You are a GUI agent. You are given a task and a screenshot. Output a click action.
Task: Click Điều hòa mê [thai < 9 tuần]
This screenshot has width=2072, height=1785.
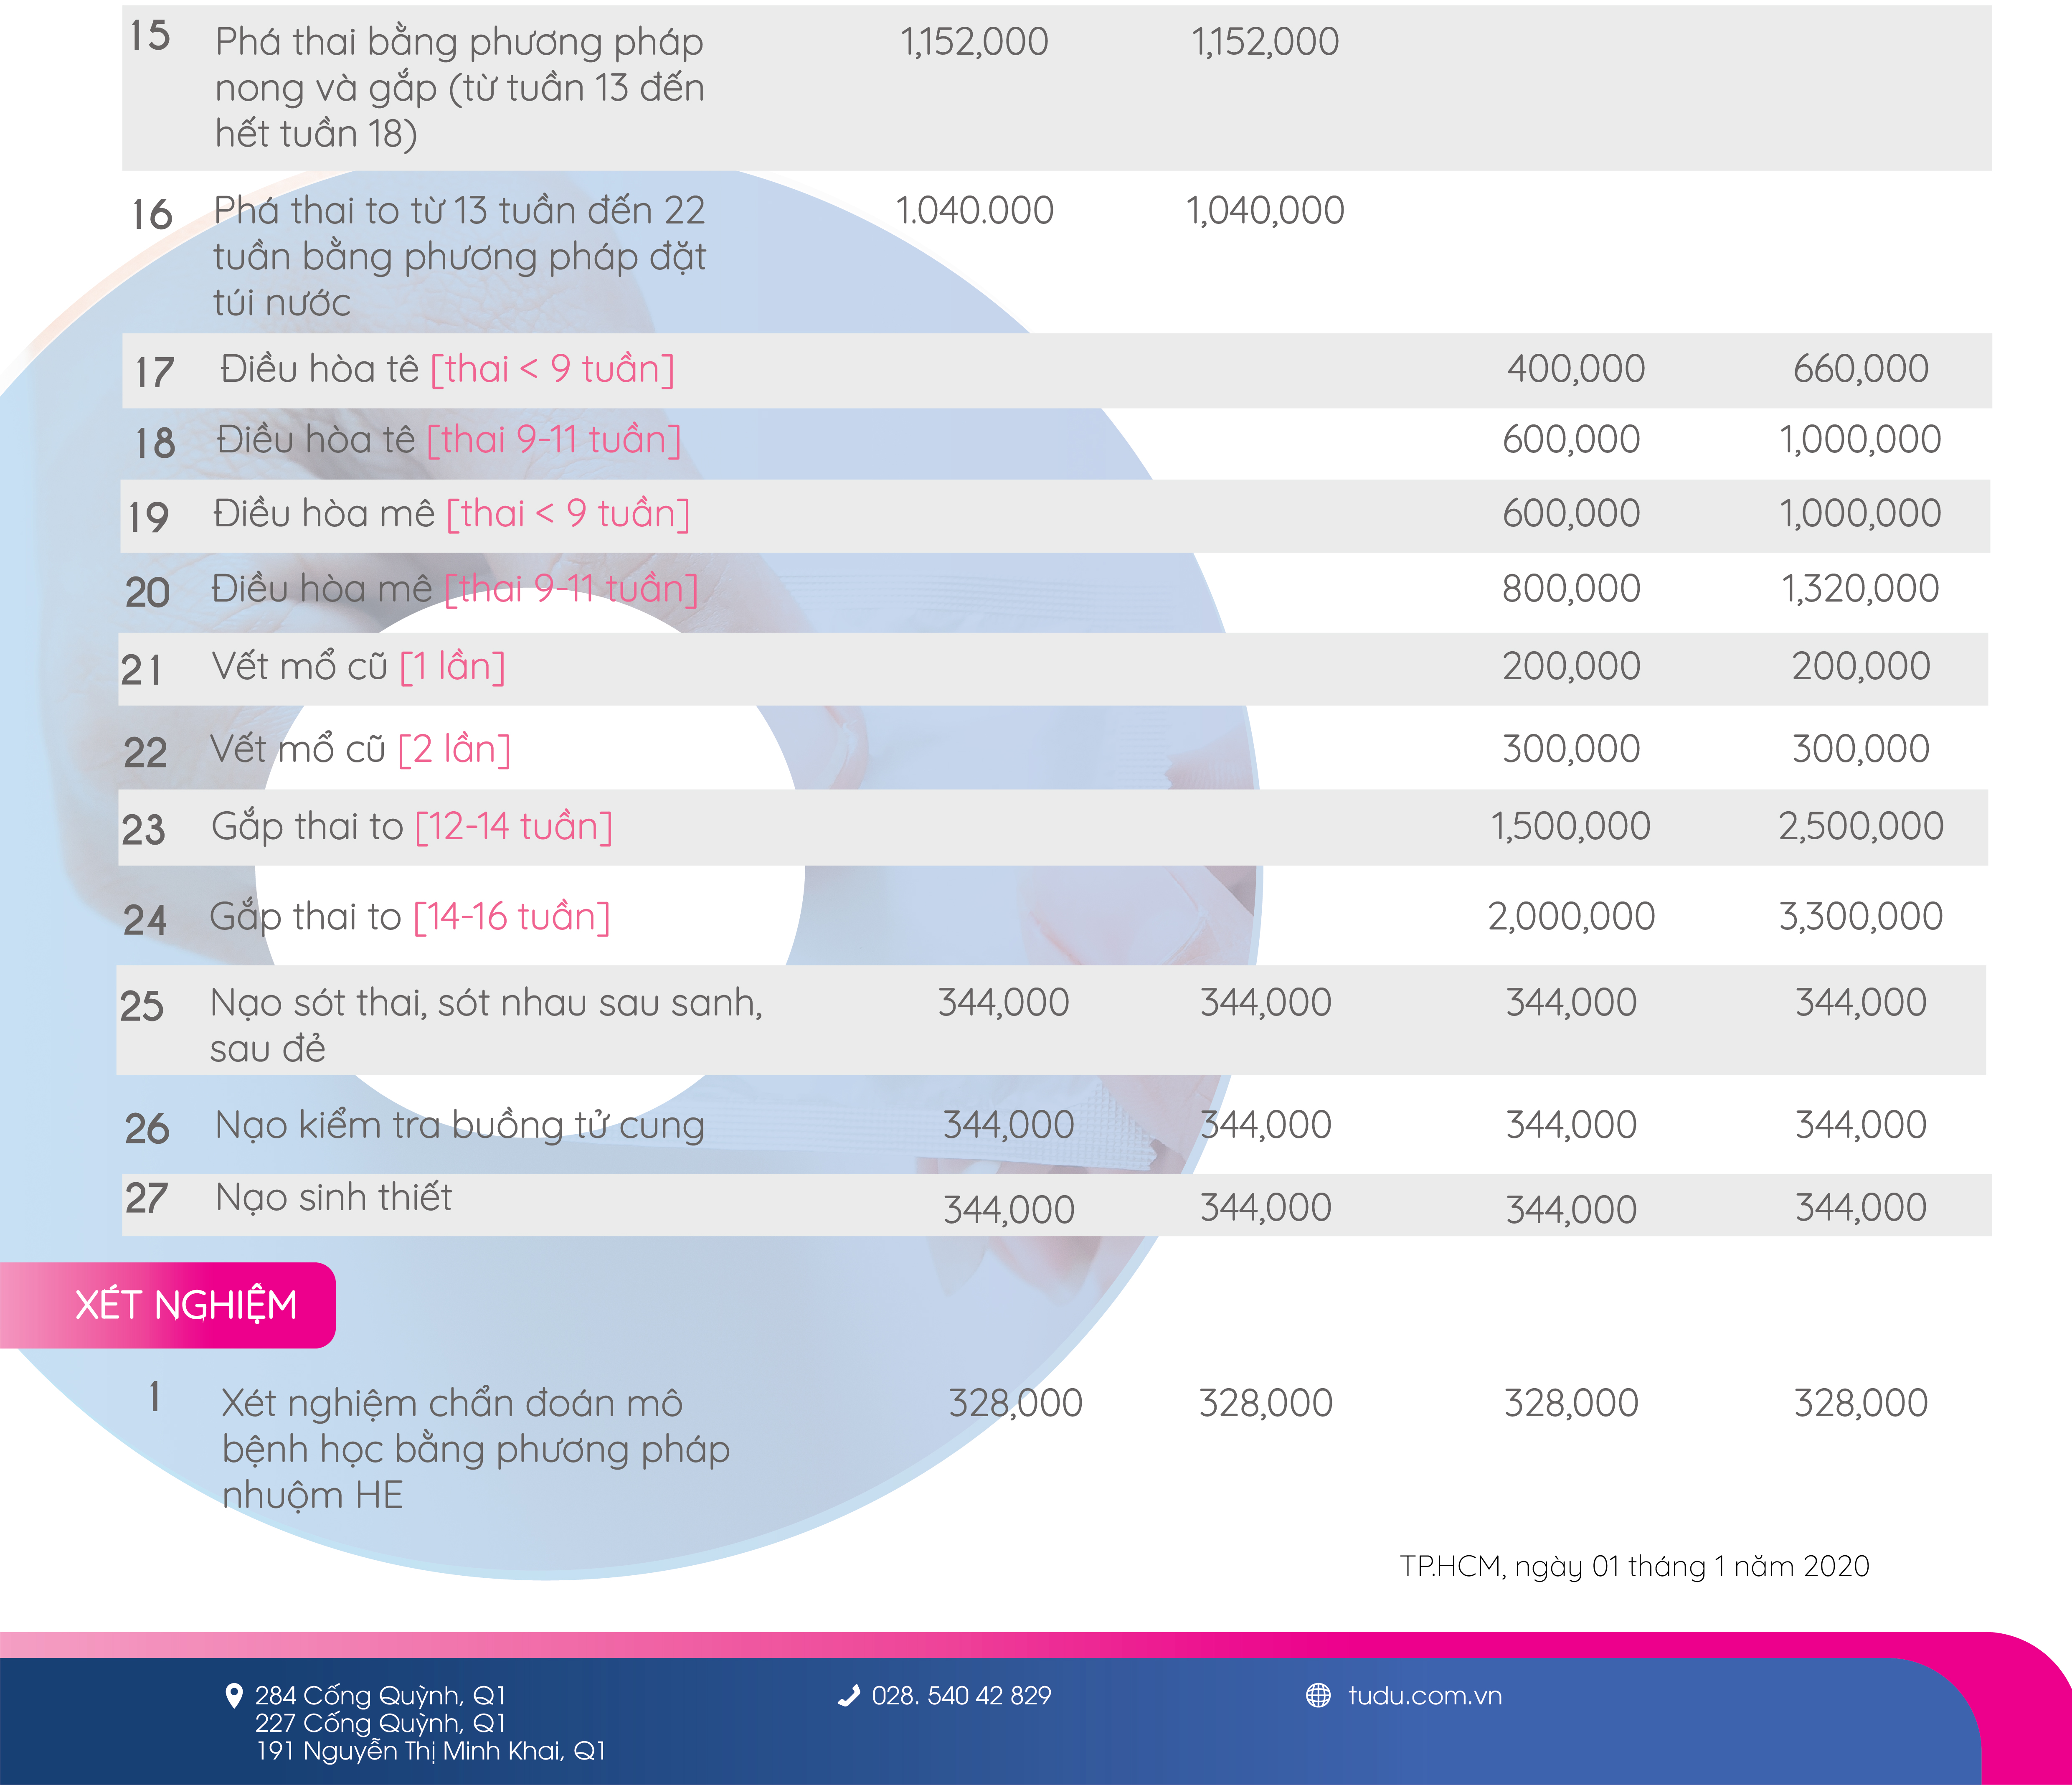coord(451,514)
